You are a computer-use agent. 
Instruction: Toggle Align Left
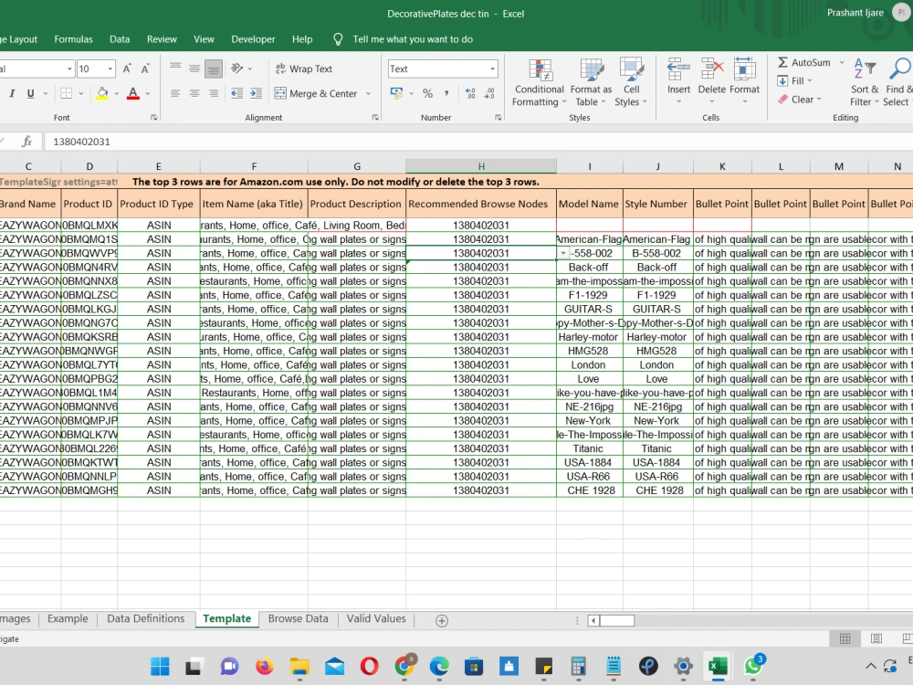(x=175, y=93)
